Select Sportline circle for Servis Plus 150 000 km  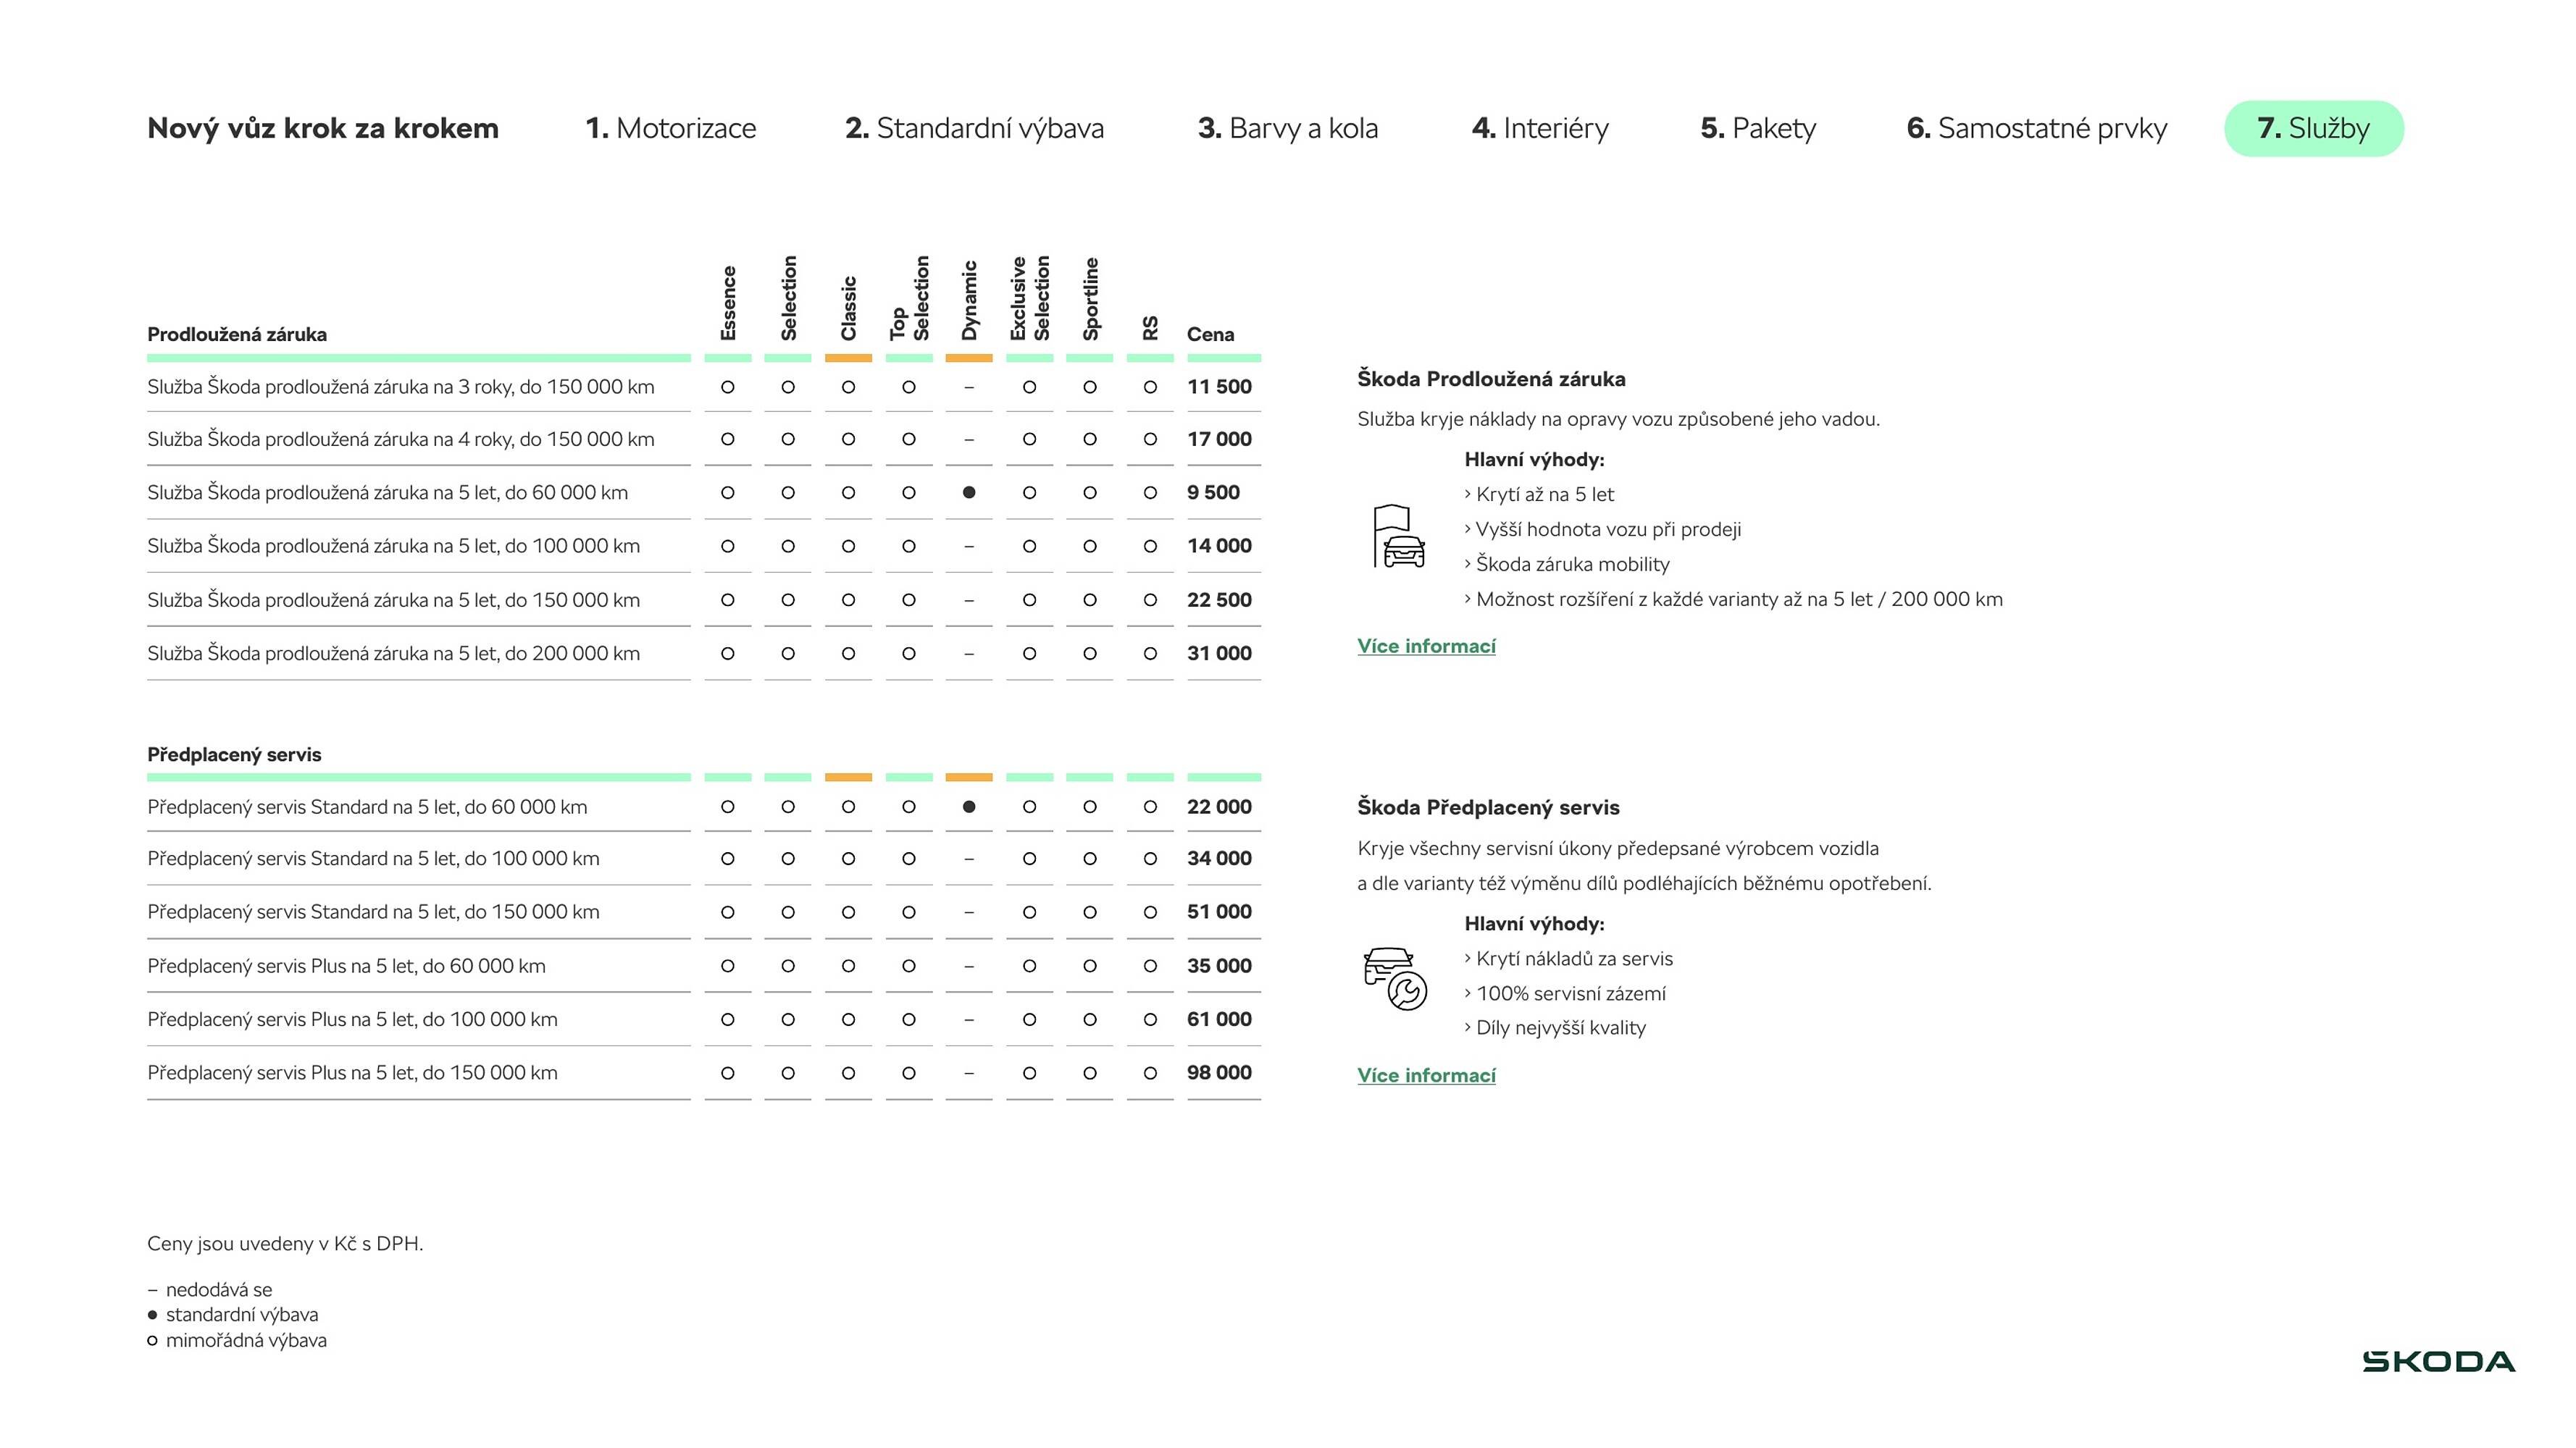click(x=1089, y=1073)
